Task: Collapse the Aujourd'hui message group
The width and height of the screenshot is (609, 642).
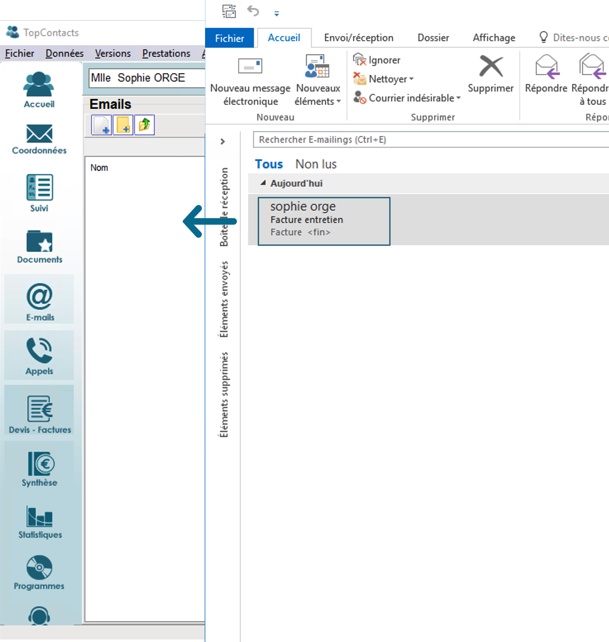Action: [x=263, y=183]
